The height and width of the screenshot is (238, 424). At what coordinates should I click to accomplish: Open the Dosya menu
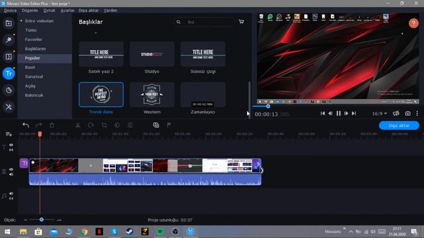[x=11, y=11]
